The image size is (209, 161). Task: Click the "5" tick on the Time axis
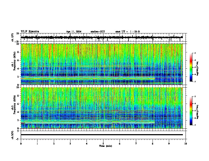103,144
